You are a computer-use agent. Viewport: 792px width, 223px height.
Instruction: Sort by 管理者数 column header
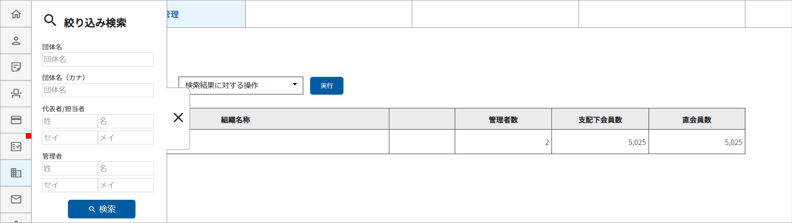pos(503,120)
